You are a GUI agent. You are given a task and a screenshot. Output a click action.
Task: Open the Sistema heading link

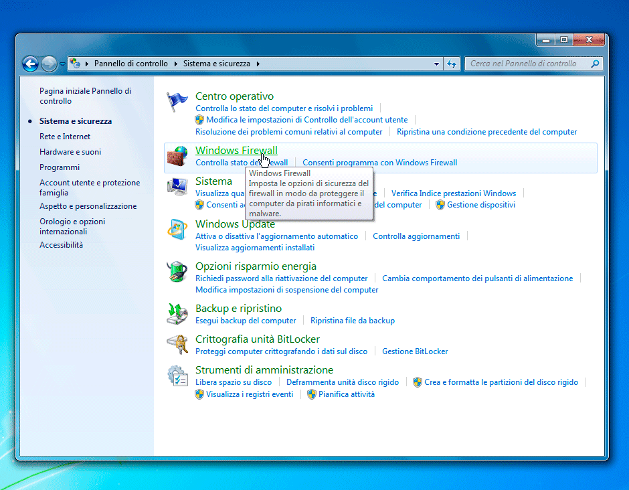pyautogui.click(x=214, y=181)
